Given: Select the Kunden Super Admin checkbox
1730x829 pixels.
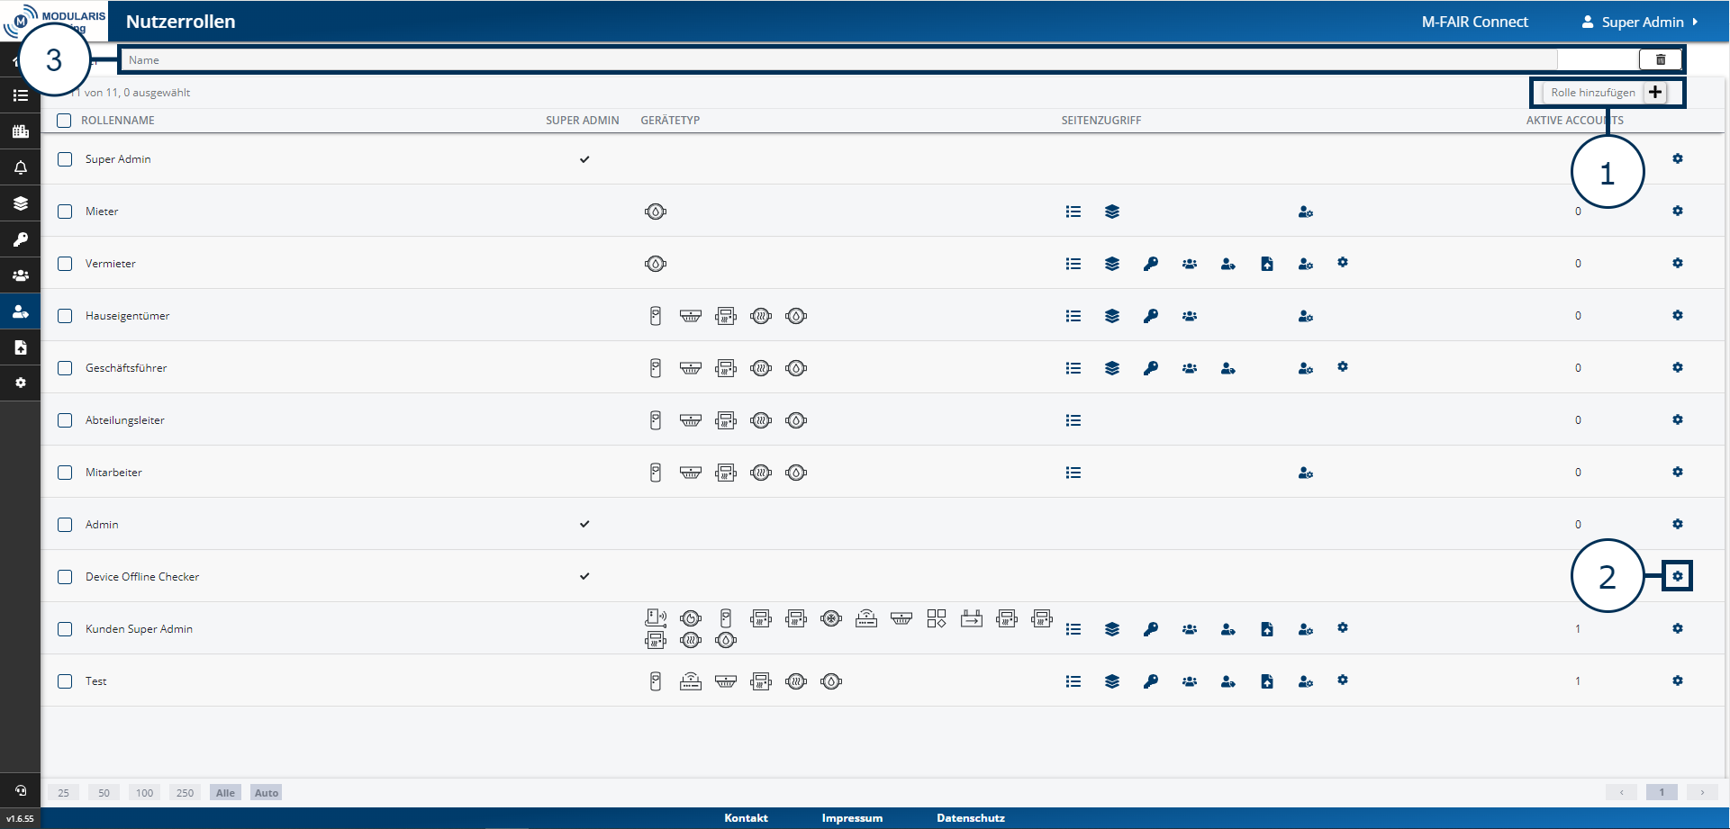Looking at the screenshot, I should [x=65, y=629].
